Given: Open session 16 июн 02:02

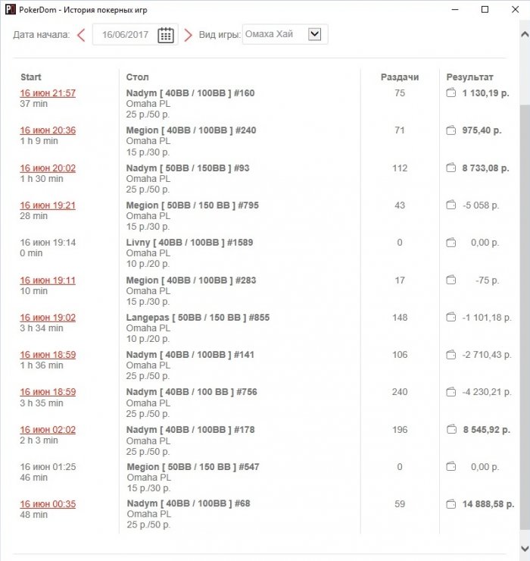Looking at the screenshot, I should (48, 430).
